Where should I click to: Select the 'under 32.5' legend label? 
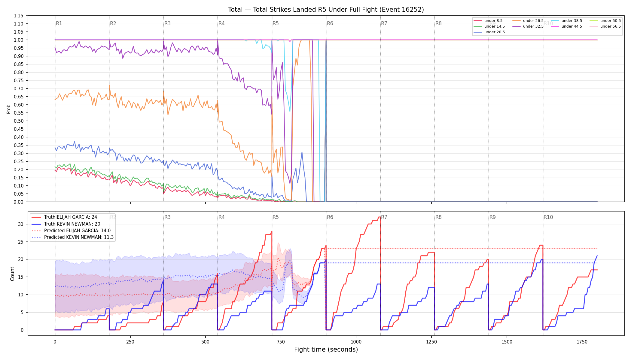coord(533,26)
